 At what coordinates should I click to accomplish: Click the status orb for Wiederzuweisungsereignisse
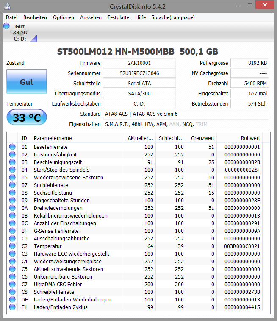(x=12, y=262)
